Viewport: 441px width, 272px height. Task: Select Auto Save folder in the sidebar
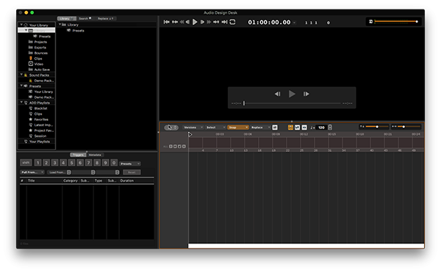click(39, 70)
